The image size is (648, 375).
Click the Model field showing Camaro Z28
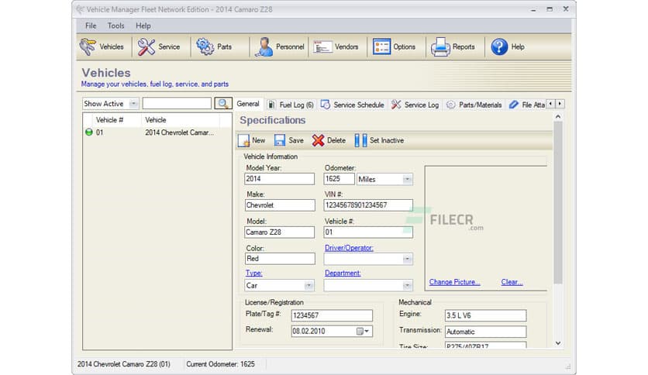pos(279,232)
